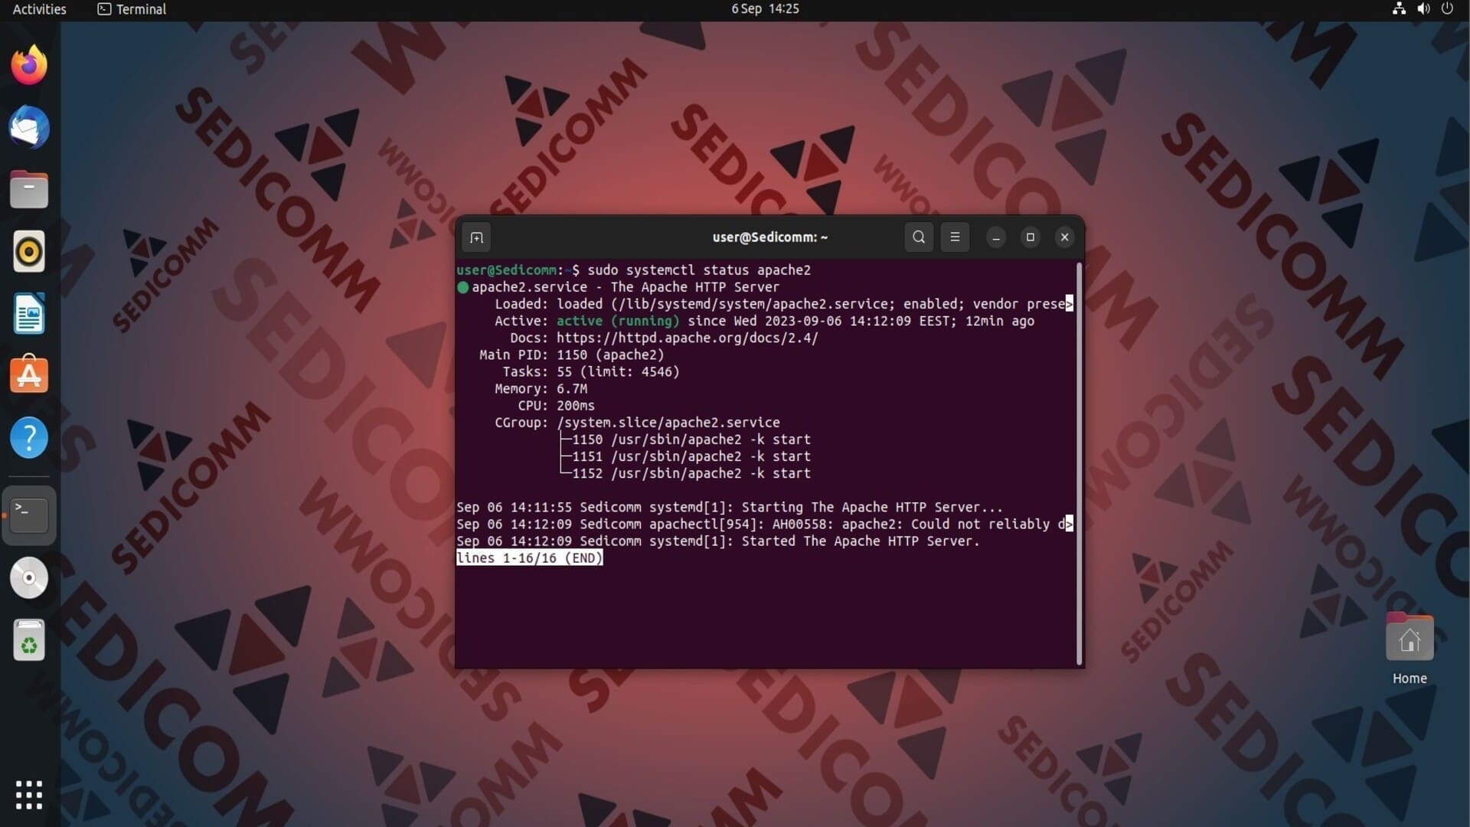The width and height of the screenshot is (1470, 827).
Task: Open the Help application
Action: coord(29,438)
